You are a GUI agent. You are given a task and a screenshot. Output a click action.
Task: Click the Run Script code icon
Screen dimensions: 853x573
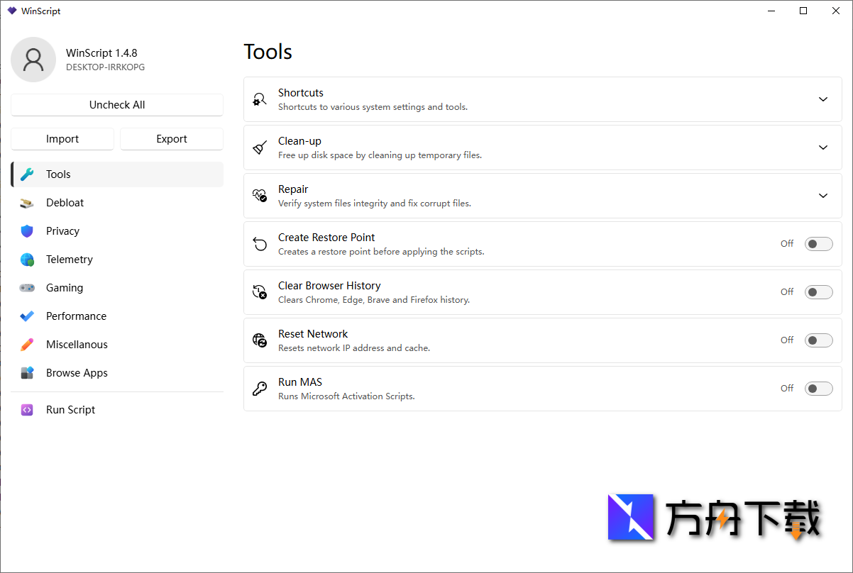coord(27,410)
